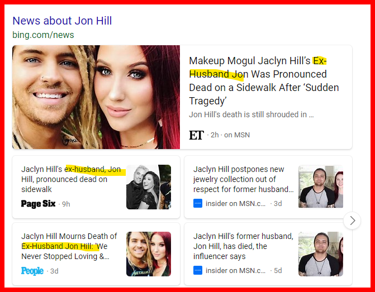The width and height of the screenshot is (375, 292).
Task: Click the People magazine logo
Action: [32, 271]
